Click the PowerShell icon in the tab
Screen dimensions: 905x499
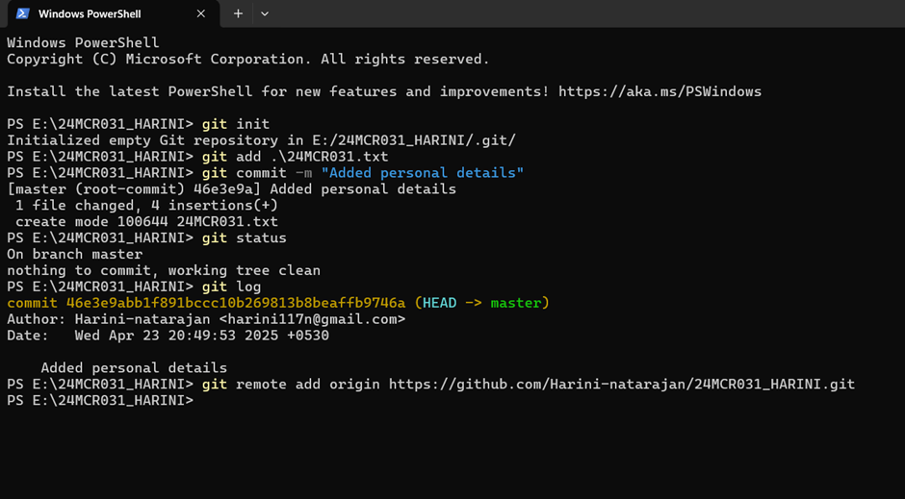click(22, 13)
